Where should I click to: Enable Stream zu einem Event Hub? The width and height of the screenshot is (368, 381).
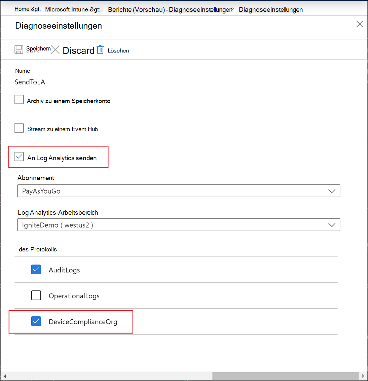(19, 128)
